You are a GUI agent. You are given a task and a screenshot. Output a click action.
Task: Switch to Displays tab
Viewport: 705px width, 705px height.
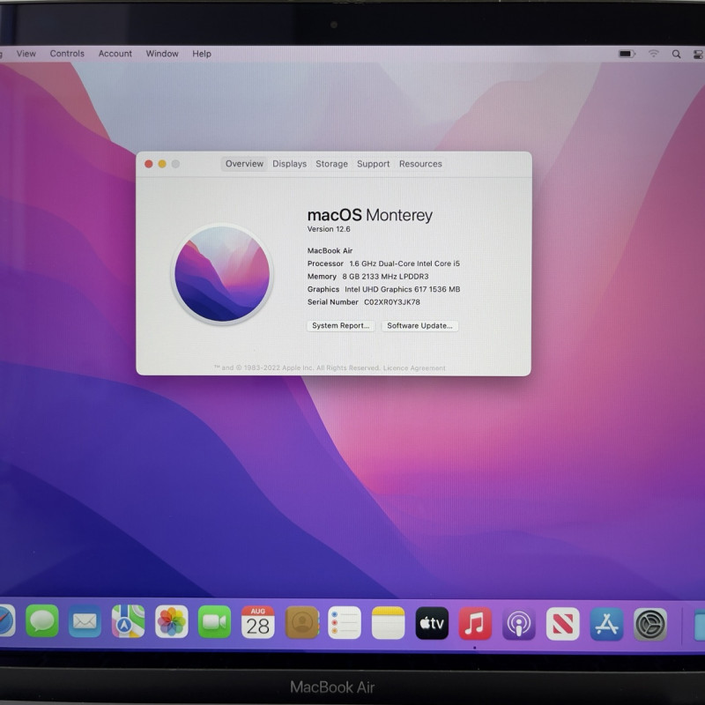(290, 164)
